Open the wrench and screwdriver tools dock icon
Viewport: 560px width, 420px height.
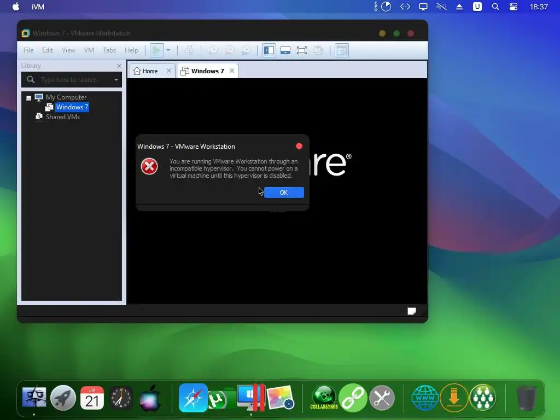[382, 398]
